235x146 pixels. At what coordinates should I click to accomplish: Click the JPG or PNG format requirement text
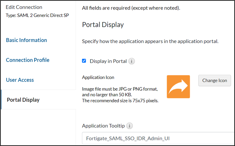coord(120,89)
